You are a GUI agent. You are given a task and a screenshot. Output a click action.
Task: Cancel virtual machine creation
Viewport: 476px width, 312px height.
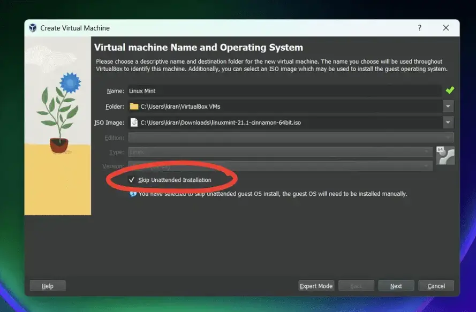(x=436, y=286)
